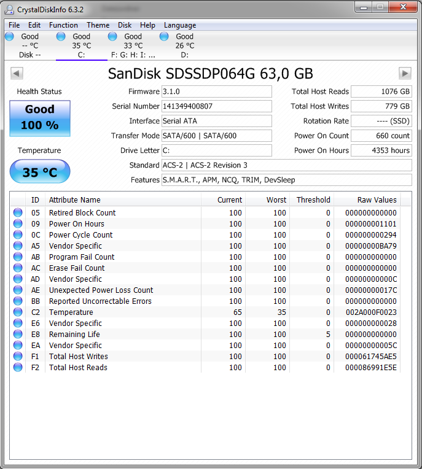Select the F: G: H: I: status orb
Image resolution: width=422 pixels, height=469 pixels.
[112, 36]
